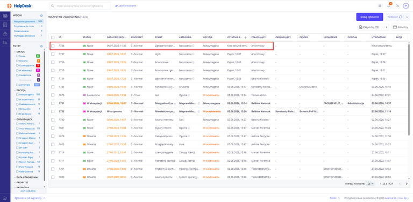Image resolution: width=413 pixels, height=202 pixels.
Task: Open the Kolumny button
Action: 401,27
